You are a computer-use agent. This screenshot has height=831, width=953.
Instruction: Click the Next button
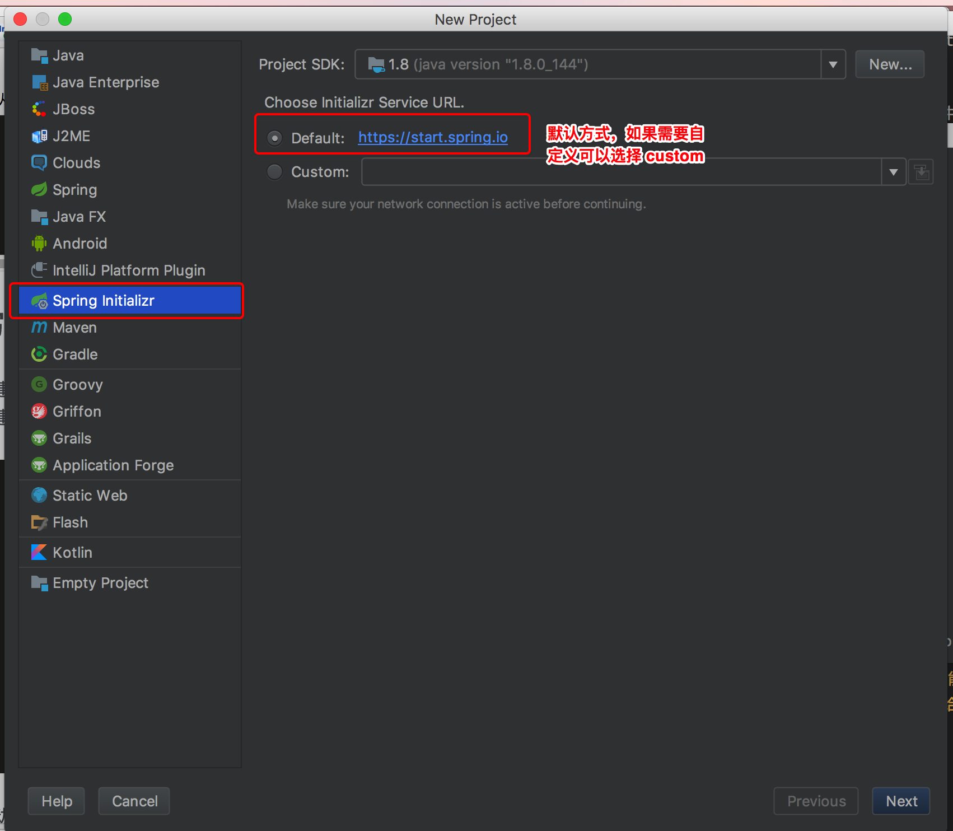click(x=901, y=801)
